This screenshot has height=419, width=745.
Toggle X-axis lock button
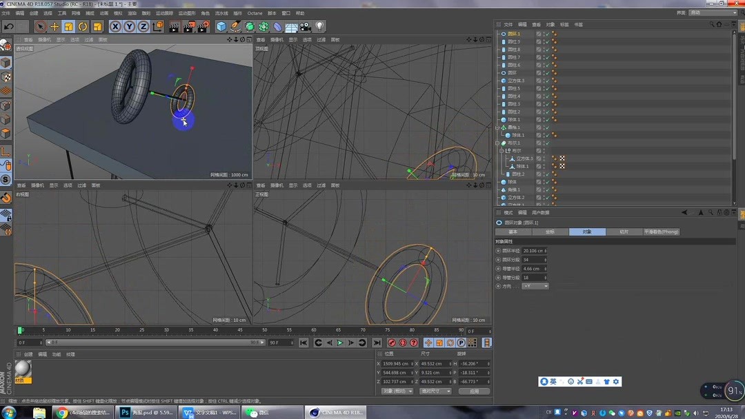(x=115, y=27)
